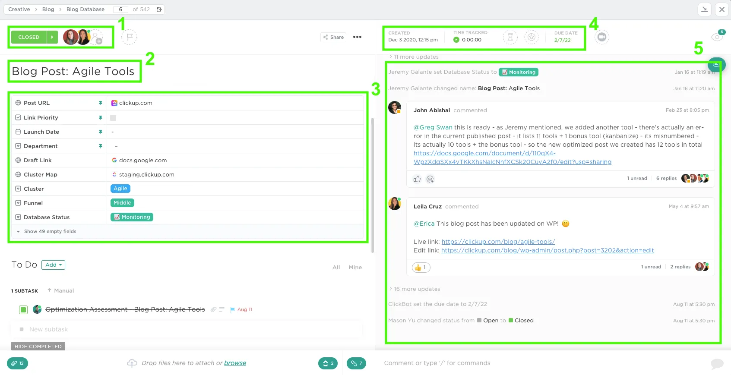Check the Link Priority checkbox

(113, 118)
